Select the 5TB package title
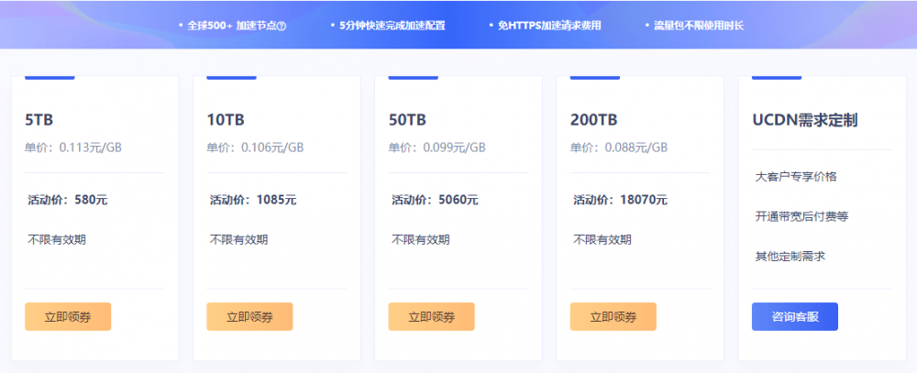The height and width of the screenshot is (373, 917). point(39,120)
